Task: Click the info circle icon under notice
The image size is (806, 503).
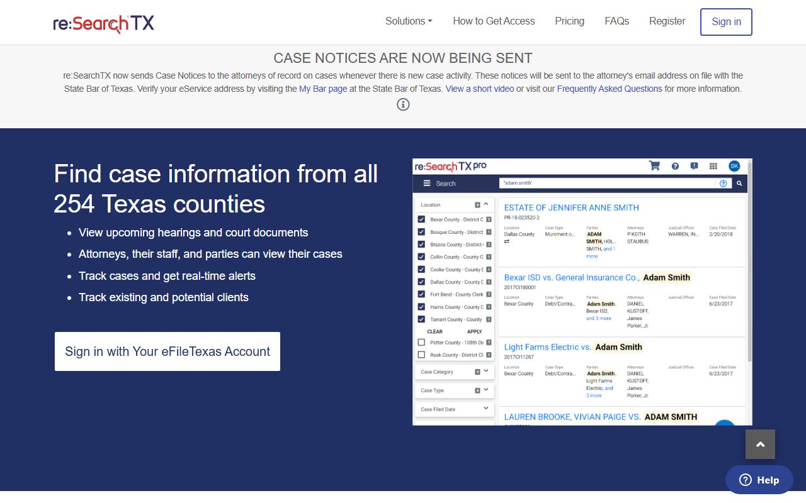Action: [x=403, y=104]
